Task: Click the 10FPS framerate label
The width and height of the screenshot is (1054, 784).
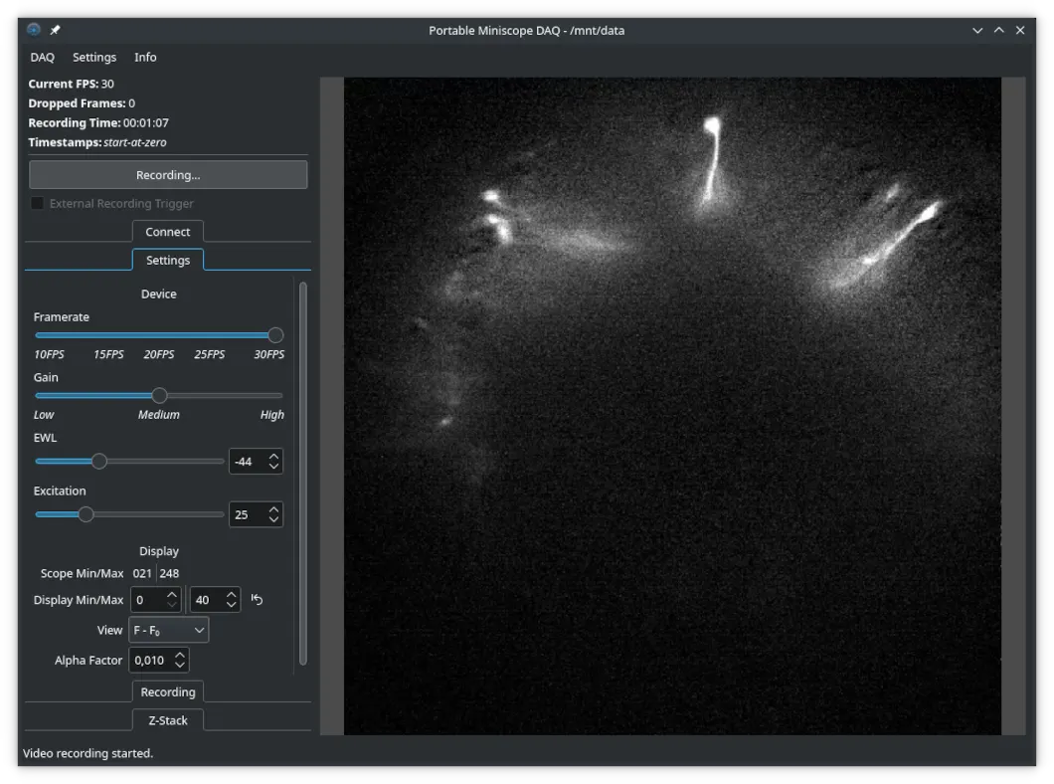Action: [49, 354]
